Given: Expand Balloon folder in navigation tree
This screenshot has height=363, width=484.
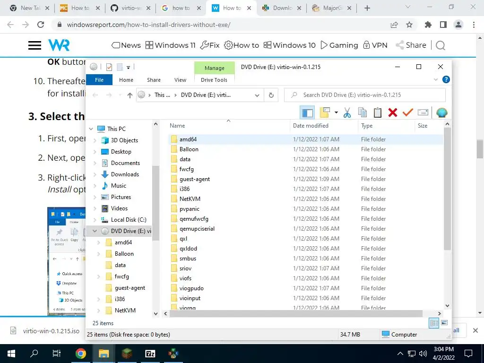Looking at the screenshot, I should (98, 254).
